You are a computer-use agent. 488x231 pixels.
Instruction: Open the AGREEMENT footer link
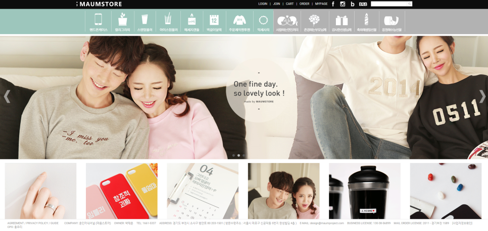(16, 223)
